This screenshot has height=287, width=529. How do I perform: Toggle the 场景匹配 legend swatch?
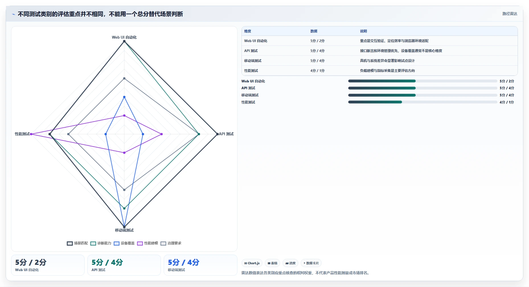(70, 243)
